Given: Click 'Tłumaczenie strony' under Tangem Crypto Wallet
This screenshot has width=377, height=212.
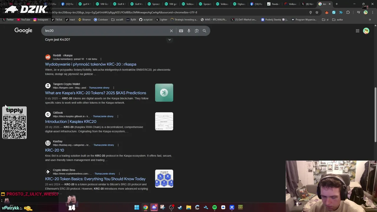Looking at the screenshot, I should point(99,88).
